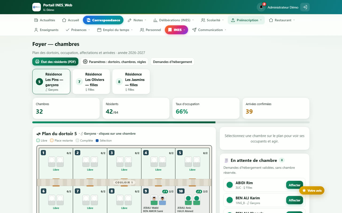Click the star icon on Votre avis
This screenshot has width=342, height=213.
pos(304,191)
